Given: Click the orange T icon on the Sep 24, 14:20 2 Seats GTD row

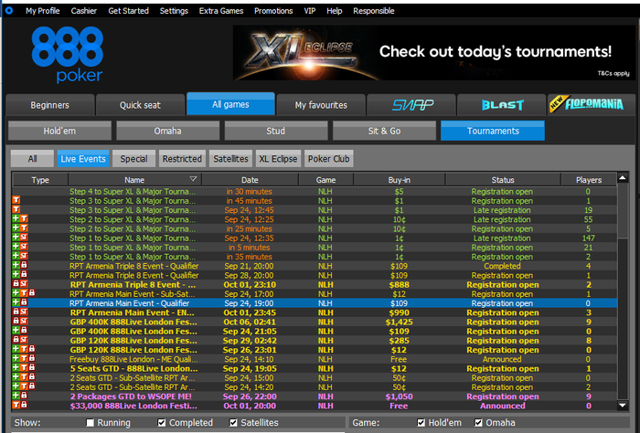Looking at the screenshot, I should point(24,387).
